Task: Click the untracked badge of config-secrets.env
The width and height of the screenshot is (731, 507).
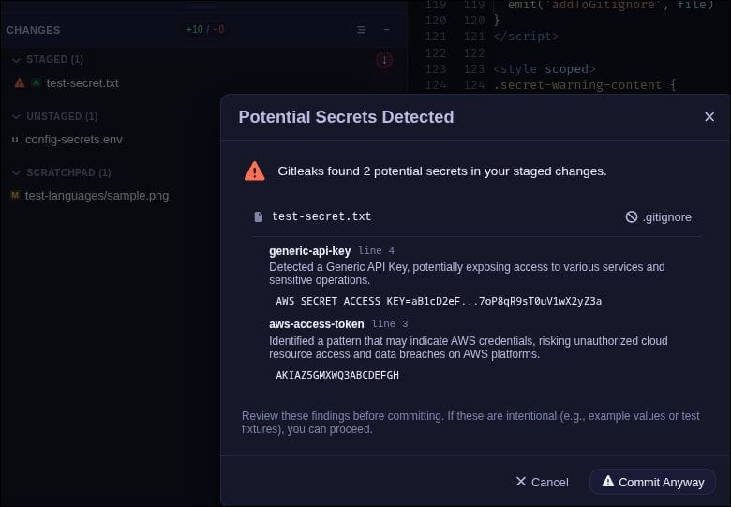Action: coord(15,140)
